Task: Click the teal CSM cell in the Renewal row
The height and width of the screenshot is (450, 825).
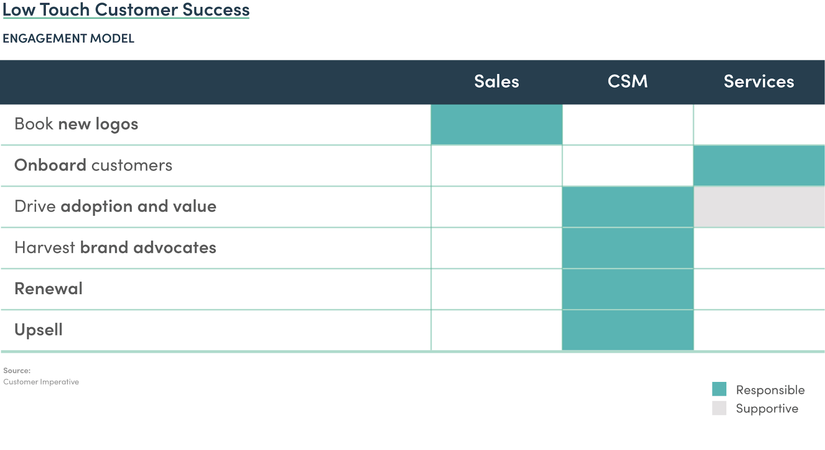Action: click(627, 289)
